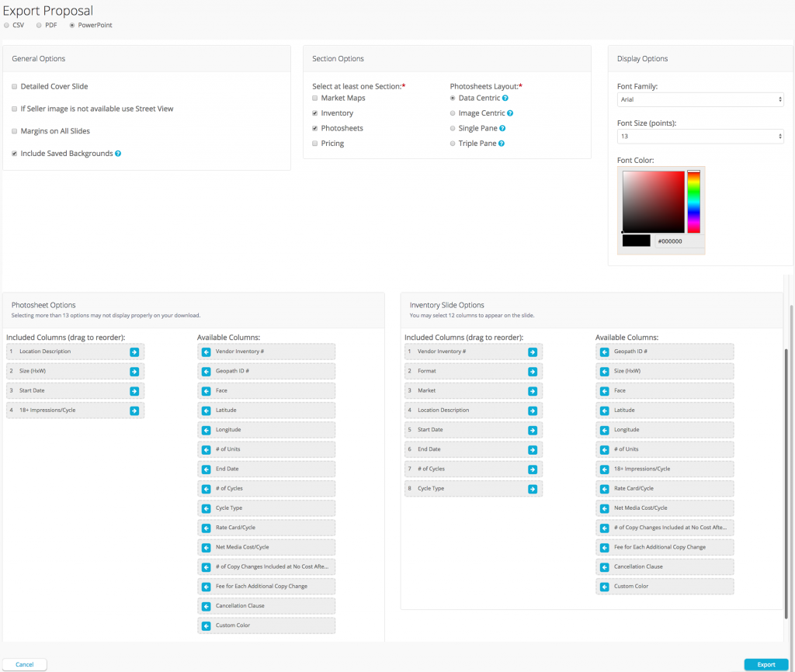Viewport: 795px width, 672px height.
Task: Remove Format from Inventory Slide included columns
Action: pyautogui.click(x=533, y=372)
